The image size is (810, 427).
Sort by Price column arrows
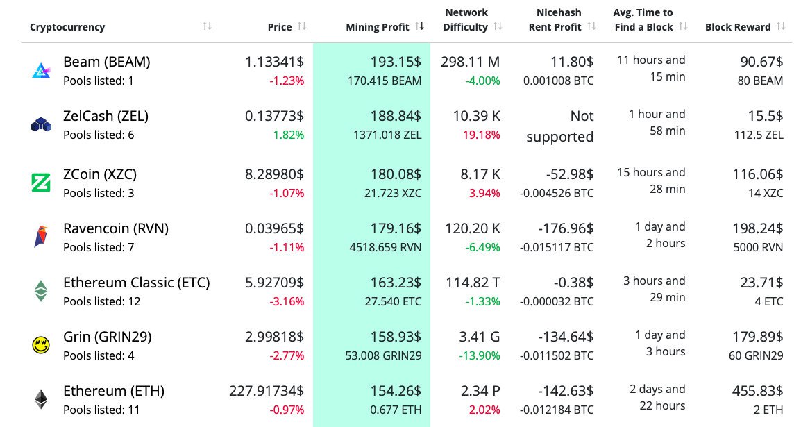tap(302, 26)
